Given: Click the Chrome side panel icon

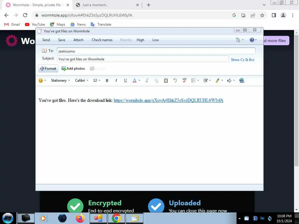Looking at the screenshot, I should coord(274,15).
